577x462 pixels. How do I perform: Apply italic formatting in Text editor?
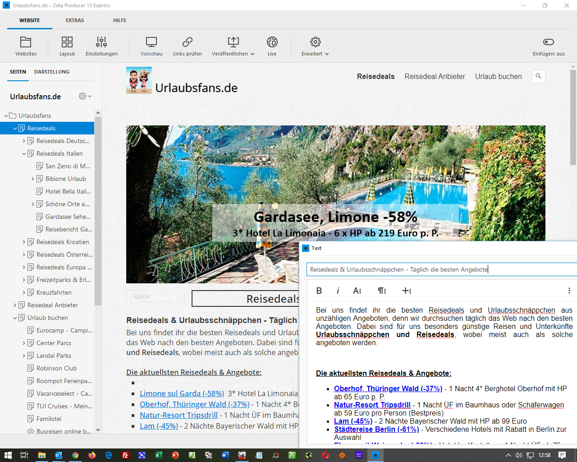coord(338,291)
